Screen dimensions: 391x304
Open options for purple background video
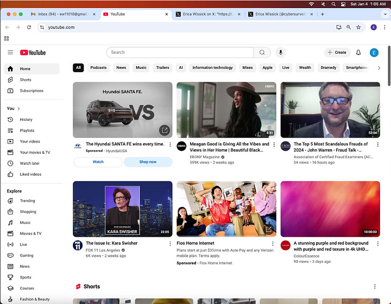point(378,243)
